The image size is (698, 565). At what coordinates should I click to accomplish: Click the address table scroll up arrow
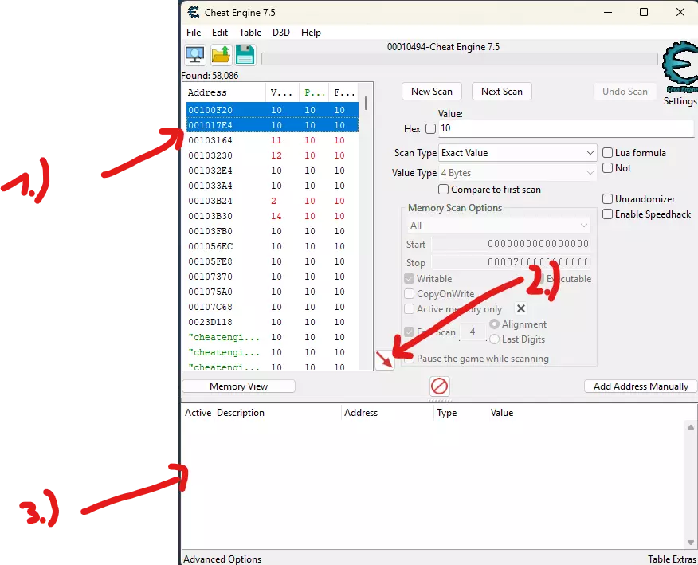tap(691, 427)
